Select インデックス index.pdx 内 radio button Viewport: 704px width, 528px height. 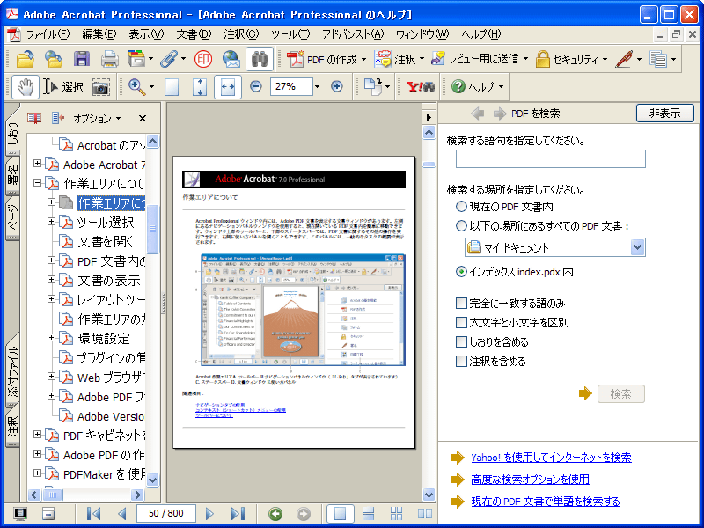click(461, 272)
